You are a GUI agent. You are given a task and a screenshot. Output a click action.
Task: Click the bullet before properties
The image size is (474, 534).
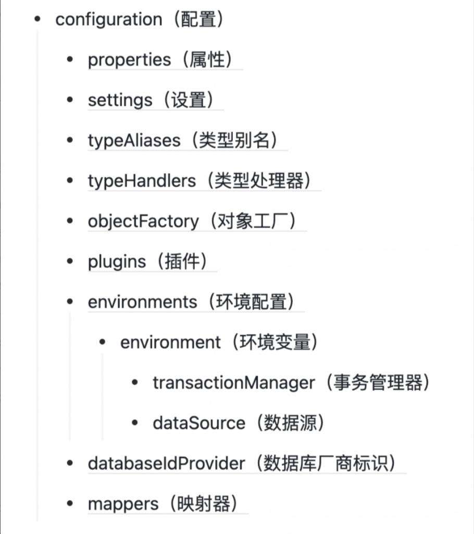[70, 60]
